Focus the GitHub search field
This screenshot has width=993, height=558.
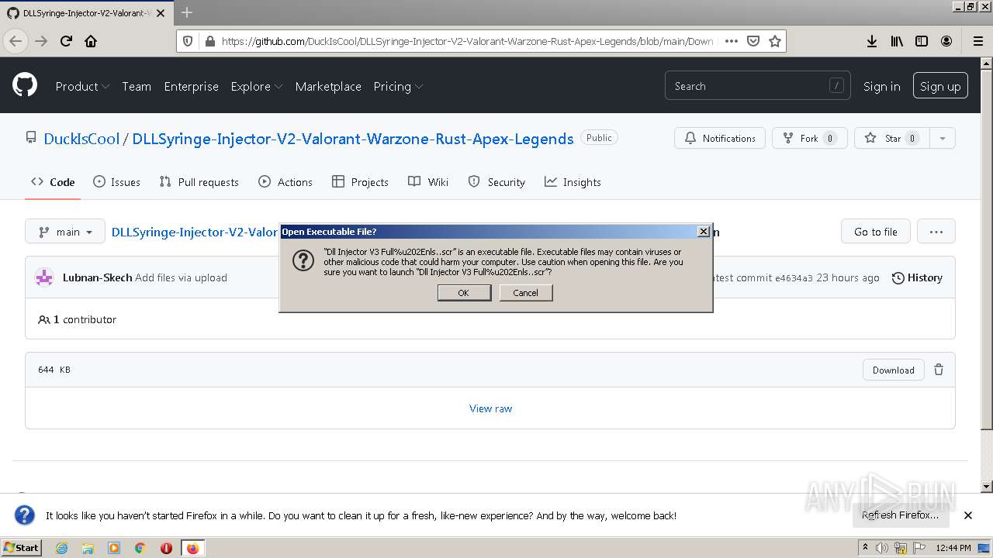point(757,86)
